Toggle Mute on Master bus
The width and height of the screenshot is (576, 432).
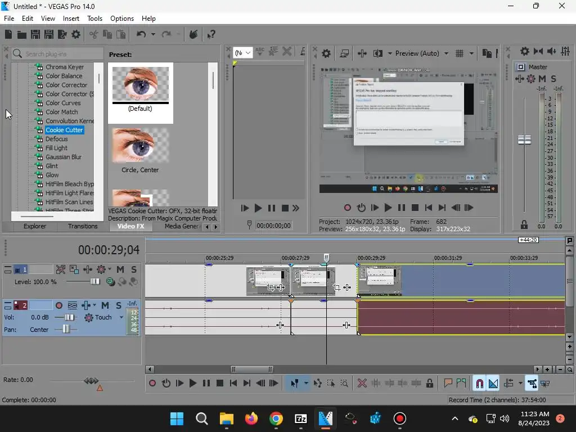point(542,79)
